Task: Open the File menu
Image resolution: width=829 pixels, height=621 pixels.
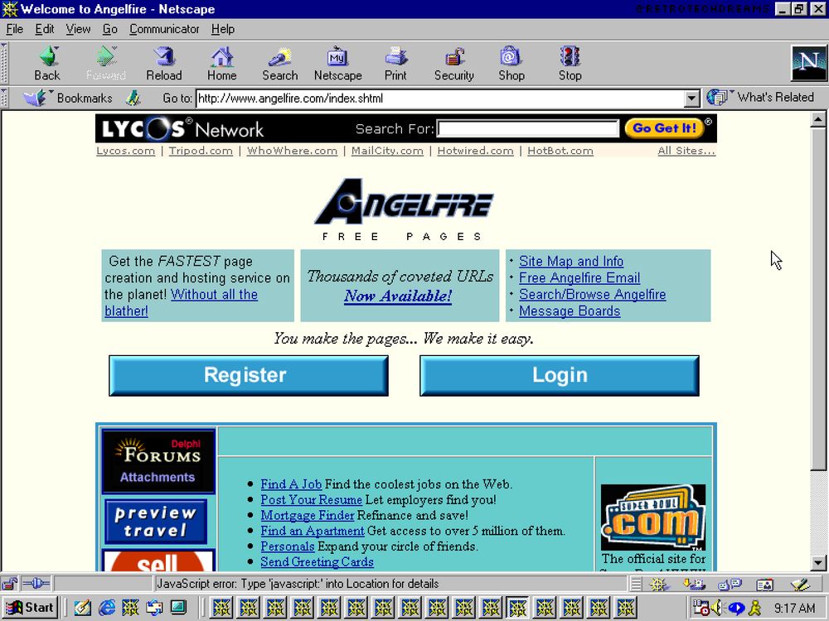Action: 14,29
